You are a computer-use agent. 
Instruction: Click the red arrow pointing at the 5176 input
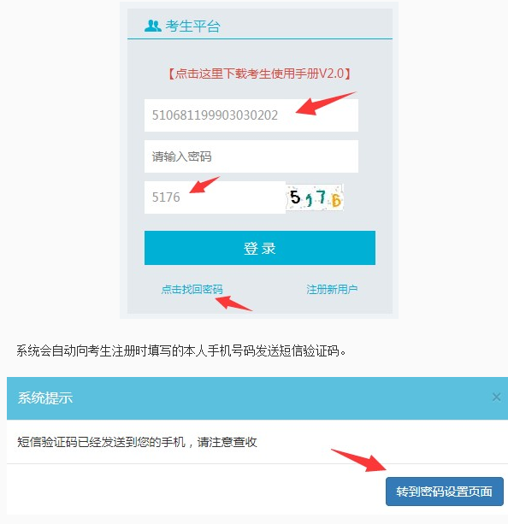click(x=204, y=185)
